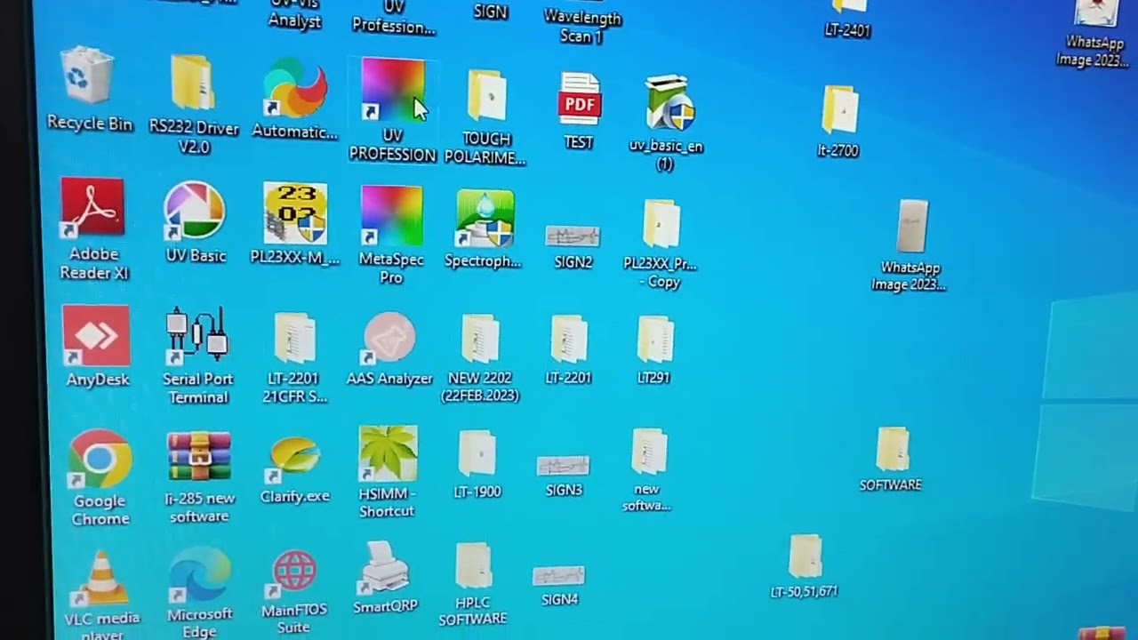This screenshot has width=1138, height=640.
Task: Open the NEW 2202 (22FEB.2023) folder
Action: coord(480,339)
